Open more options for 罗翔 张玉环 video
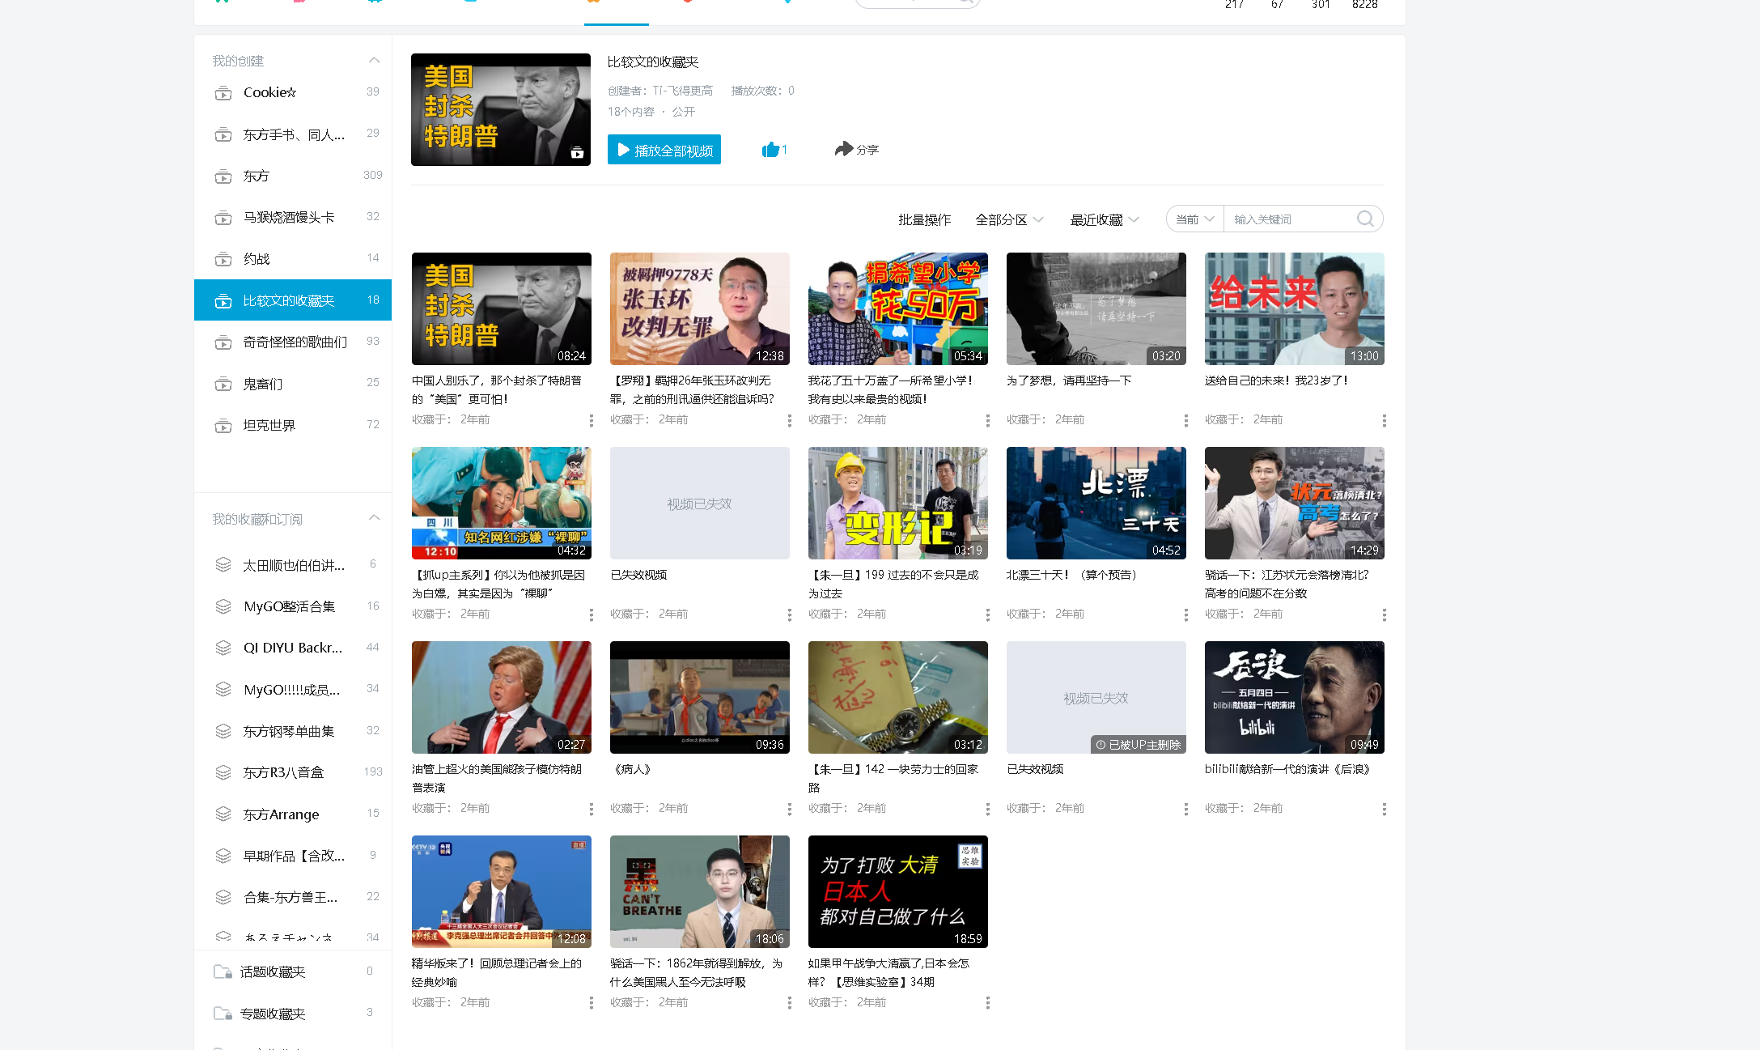1760x1050 pixels. [789, 420]
